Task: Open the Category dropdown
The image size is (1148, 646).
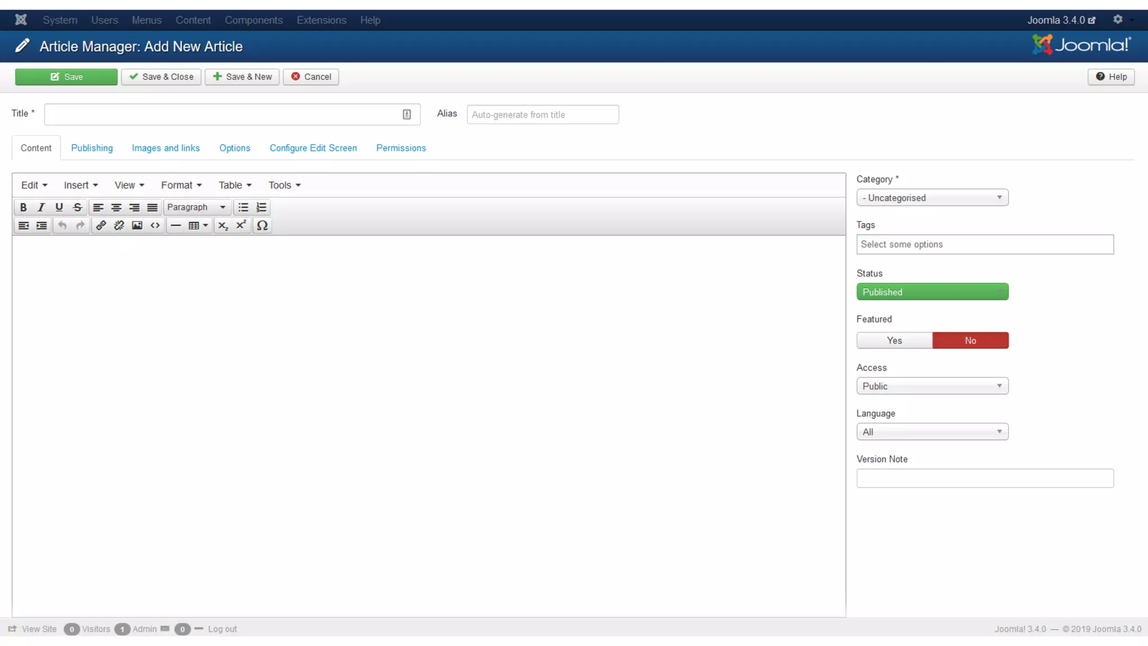Action: 932,198
